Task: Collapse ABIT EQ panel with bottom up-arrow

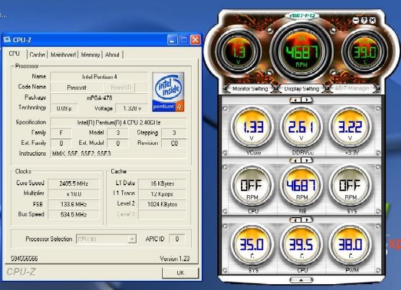Action: coord(301,280)
